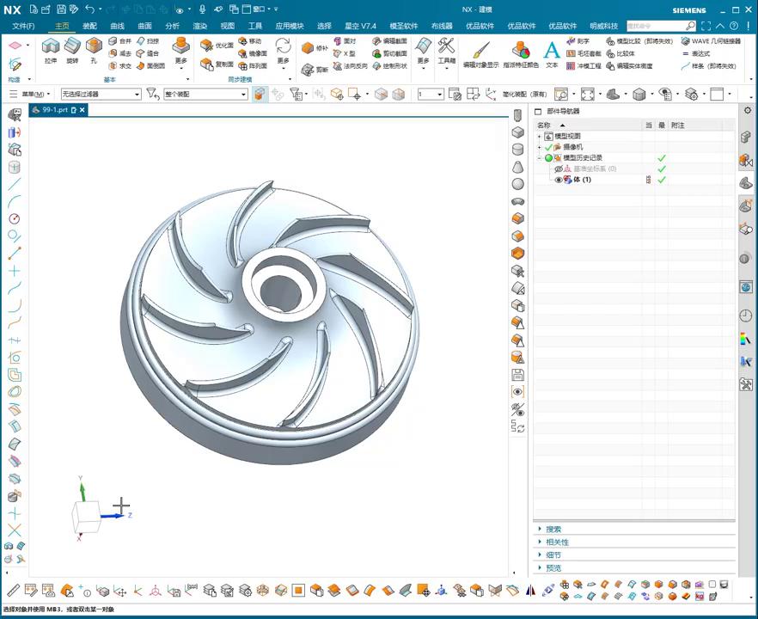Open the 文件(F) menu
This screenshot has width=758, height=619.
[24, 26]
